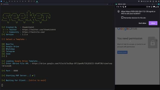Click the Loading Google Drive Template line

pyautogui.click(x=21, y=61)
